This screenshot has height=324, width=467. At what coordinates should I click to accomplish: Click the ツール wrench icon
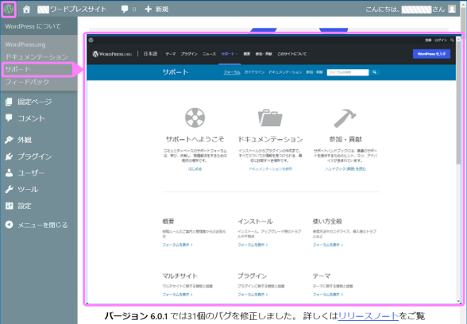pyautogui.click(x=9, y=189)
